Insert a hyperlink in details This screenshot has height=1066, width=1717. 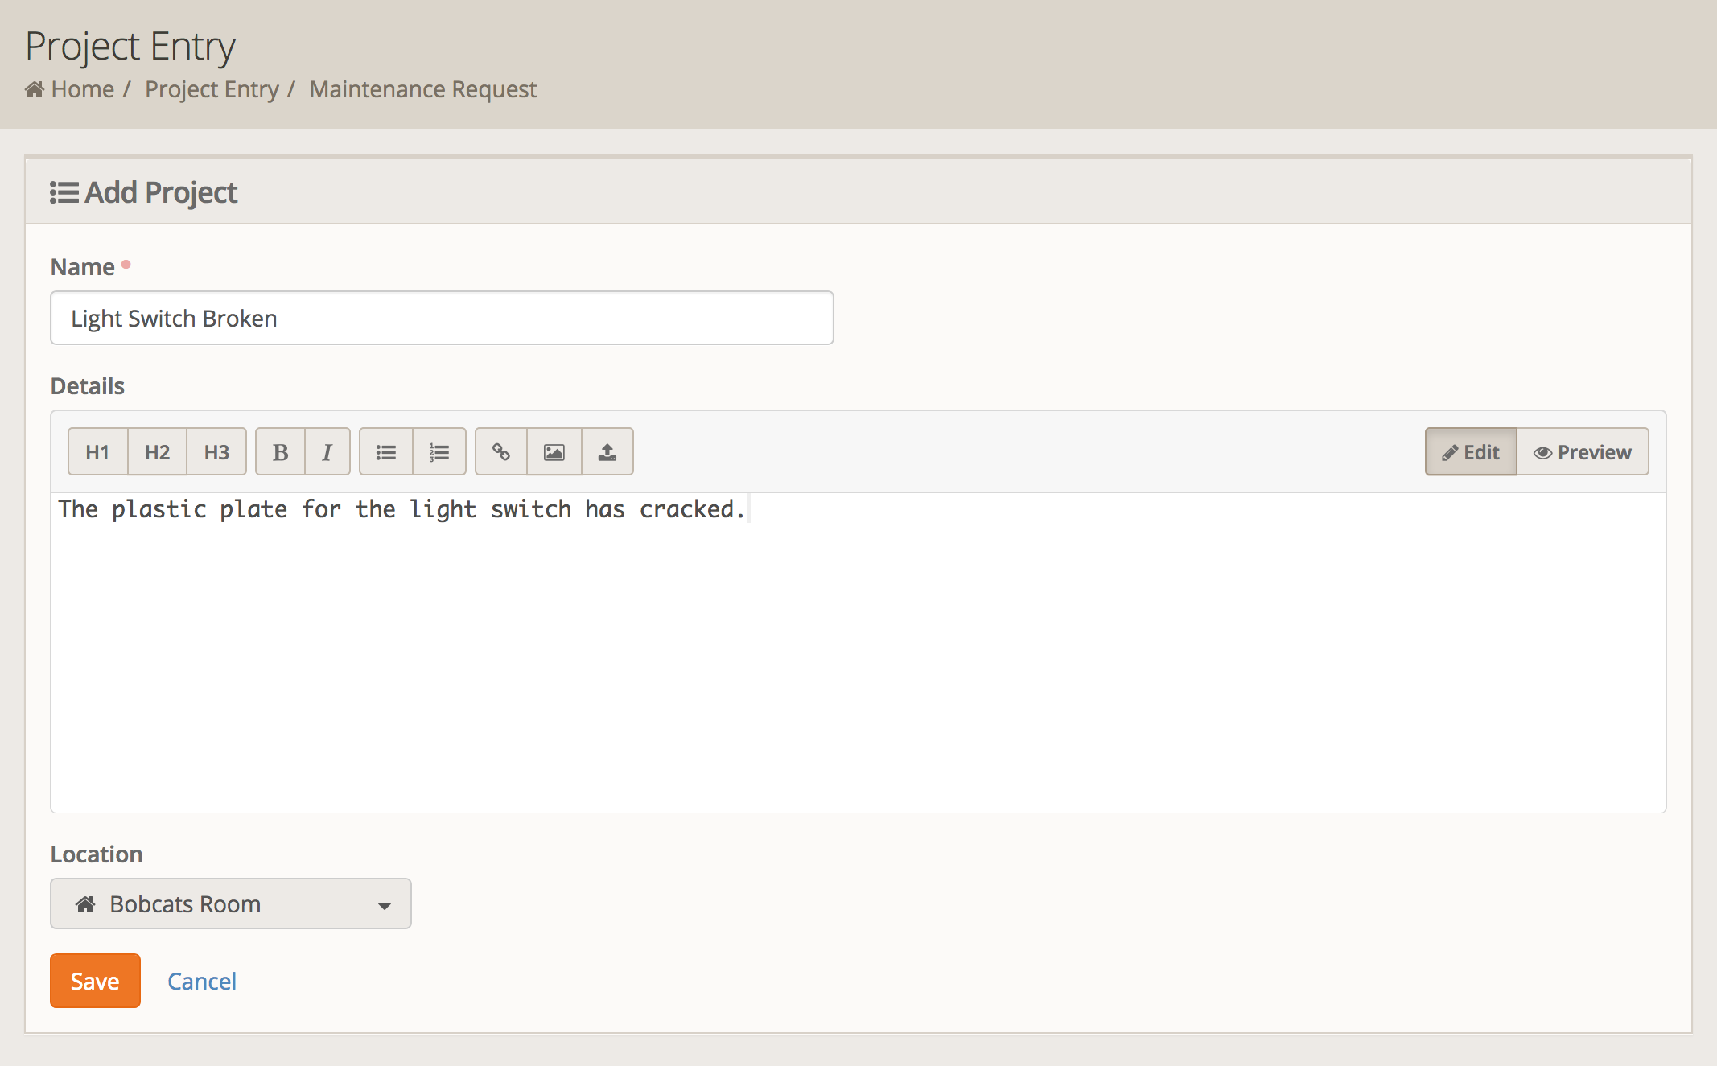501,452
